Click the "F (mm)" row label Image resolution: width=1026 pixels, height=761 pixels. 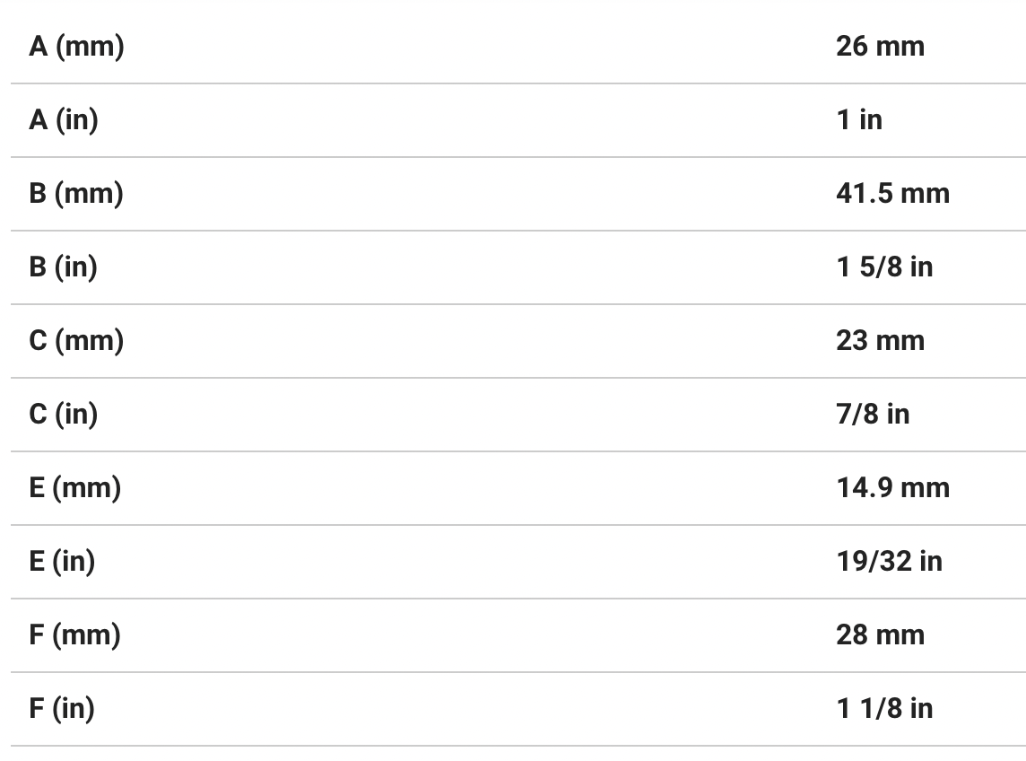coord(74,635)
